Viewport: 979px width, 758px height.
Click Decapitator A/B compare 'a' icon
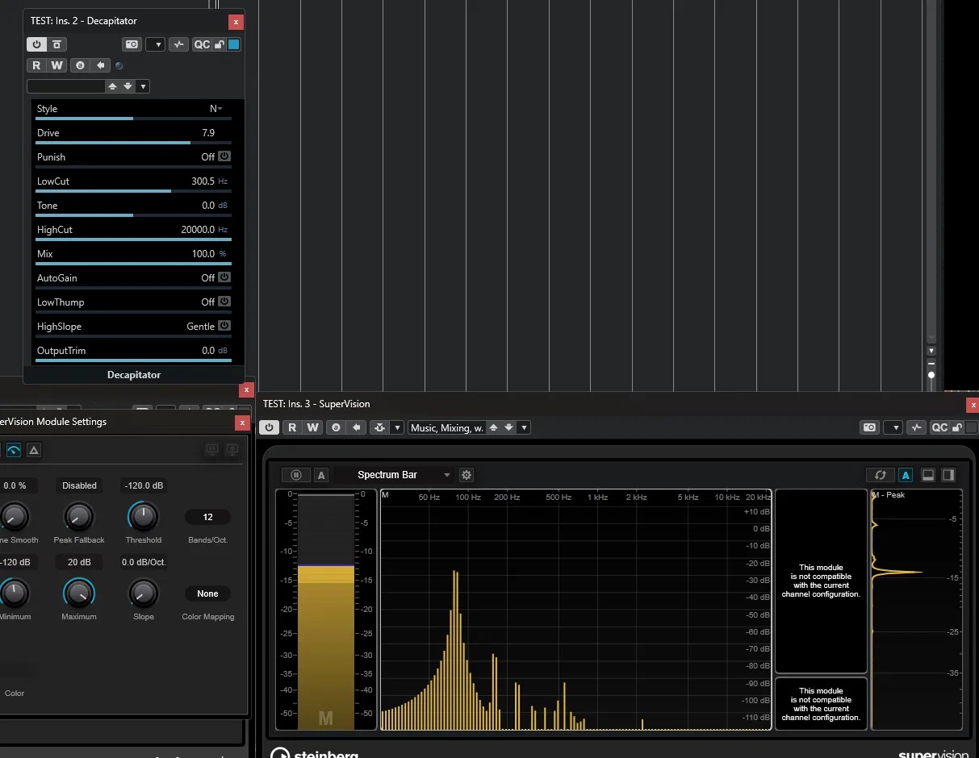(79, 65)
